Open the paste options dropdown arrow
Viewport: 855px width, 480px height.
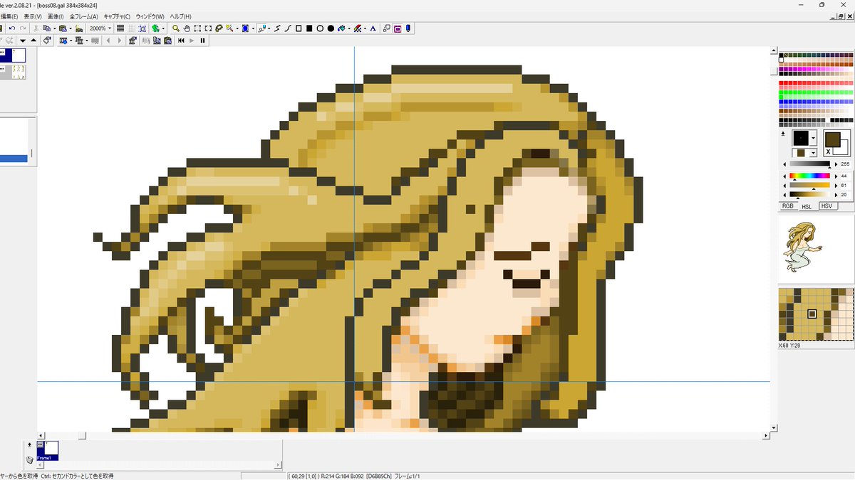click(x=71, y=28)
